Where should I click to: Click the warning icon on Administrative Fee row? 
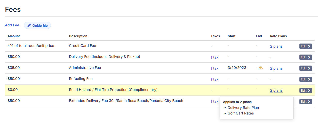pos(260,68)
